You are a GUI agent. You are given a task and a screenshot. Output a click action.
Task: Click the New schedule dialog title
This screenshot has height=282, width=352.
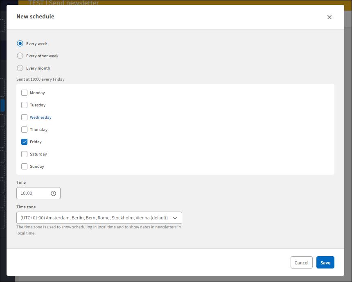(x=35, y=16)
